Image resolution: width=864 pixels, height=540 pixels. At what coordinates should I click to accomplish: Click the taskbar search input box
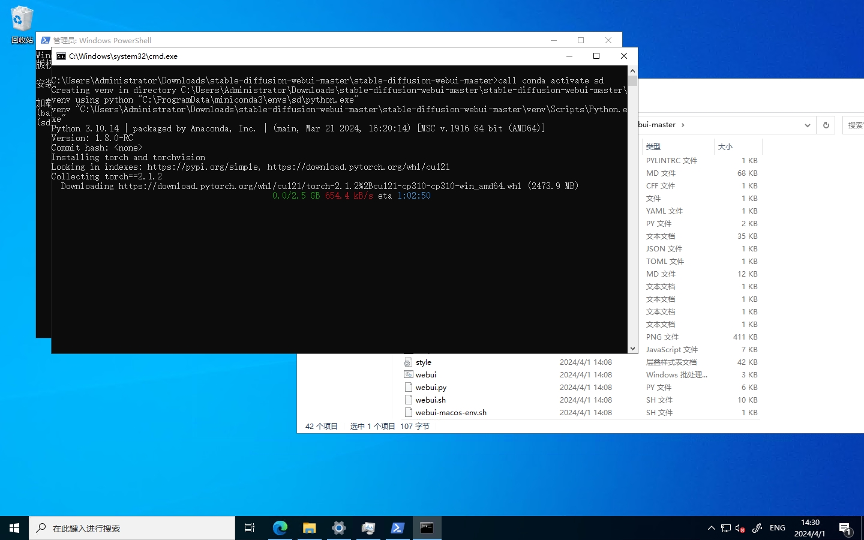pos(132,528)
